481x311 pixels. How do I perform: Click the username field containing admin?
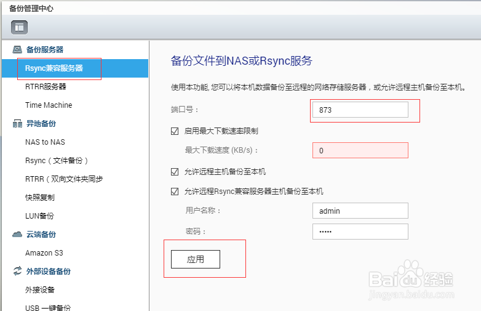pos(360,211)
